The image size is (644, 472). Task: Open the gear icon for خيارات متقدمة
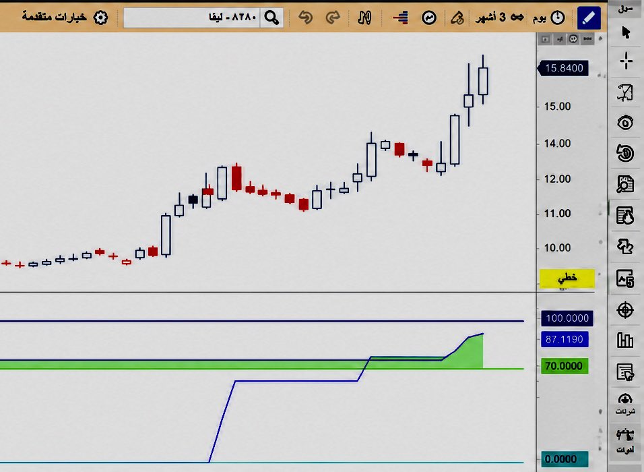(100, 18)
